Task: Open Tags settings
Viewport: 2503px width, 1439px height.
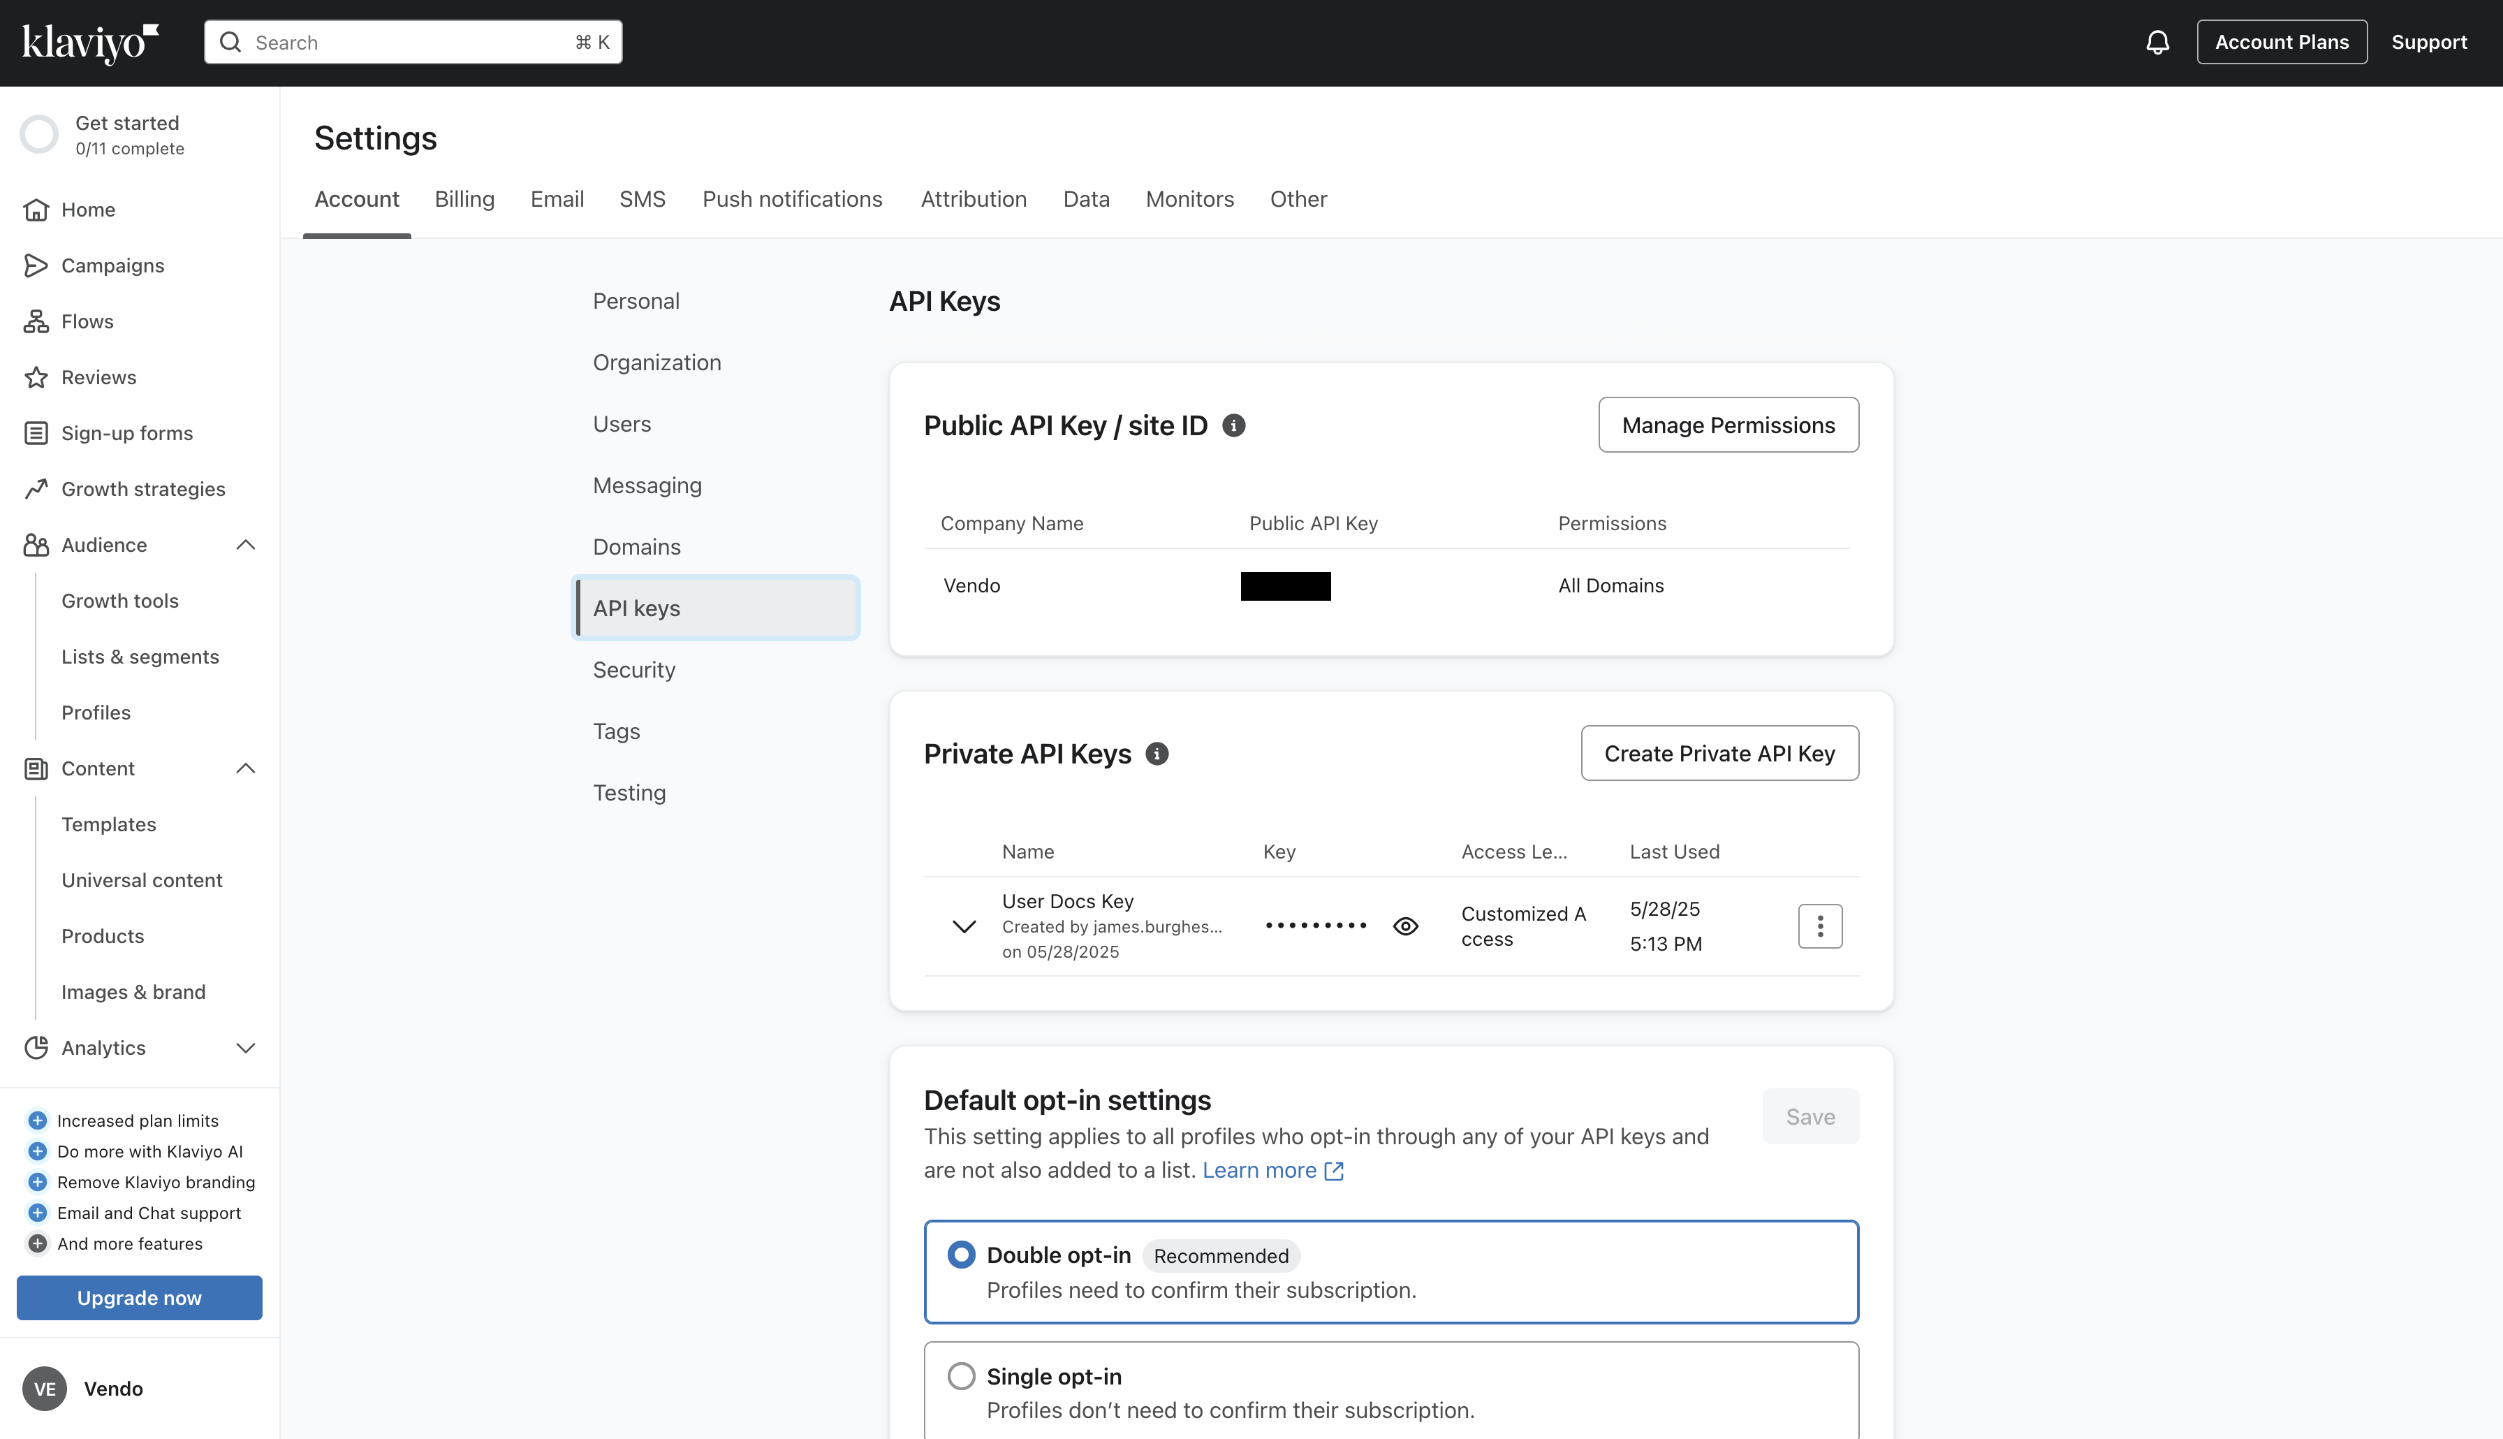Action: tap(617, 731)
